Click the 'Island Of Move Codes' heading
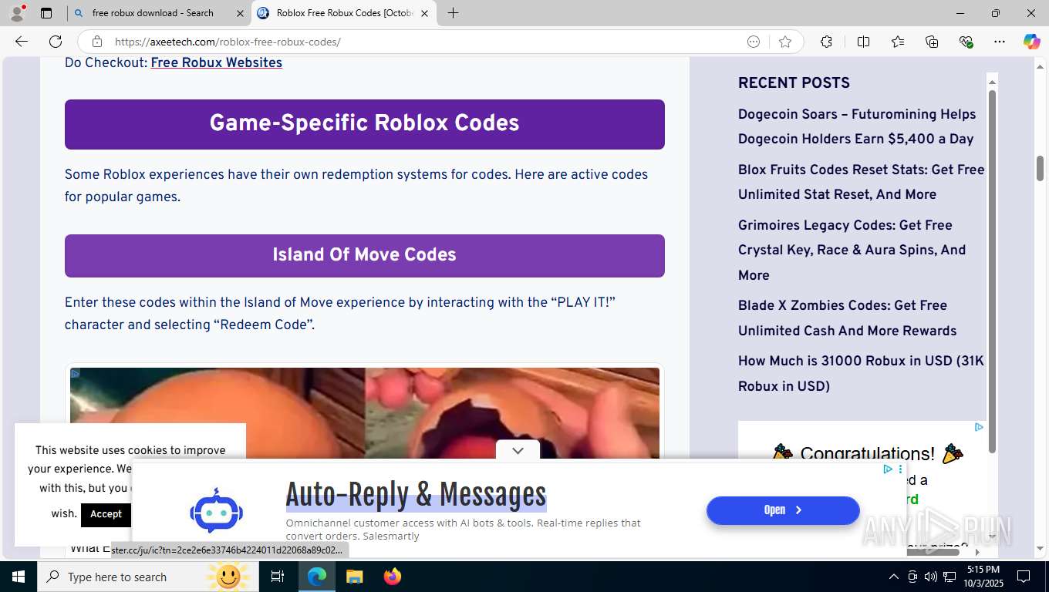Screen dimensions: 1049x592 [x=364, y=255]
